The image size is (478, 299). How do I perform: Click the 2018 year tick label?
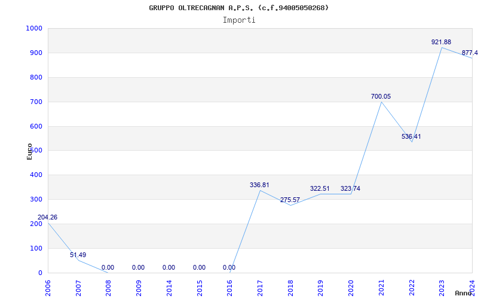coord(290,288)
